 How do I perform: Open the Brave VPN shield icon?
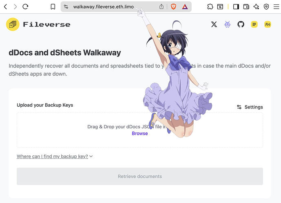[266, 7]
